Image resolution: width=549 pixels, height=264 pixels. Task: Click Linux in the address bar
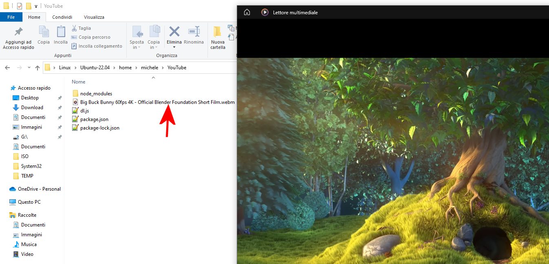point(65,68)
